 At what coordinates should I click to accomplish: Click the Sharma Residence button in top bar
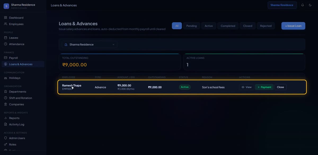pos(282,5)
